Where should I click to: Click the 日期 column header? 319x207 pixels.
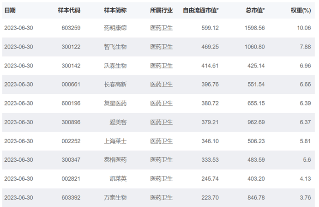pos(10,10)
